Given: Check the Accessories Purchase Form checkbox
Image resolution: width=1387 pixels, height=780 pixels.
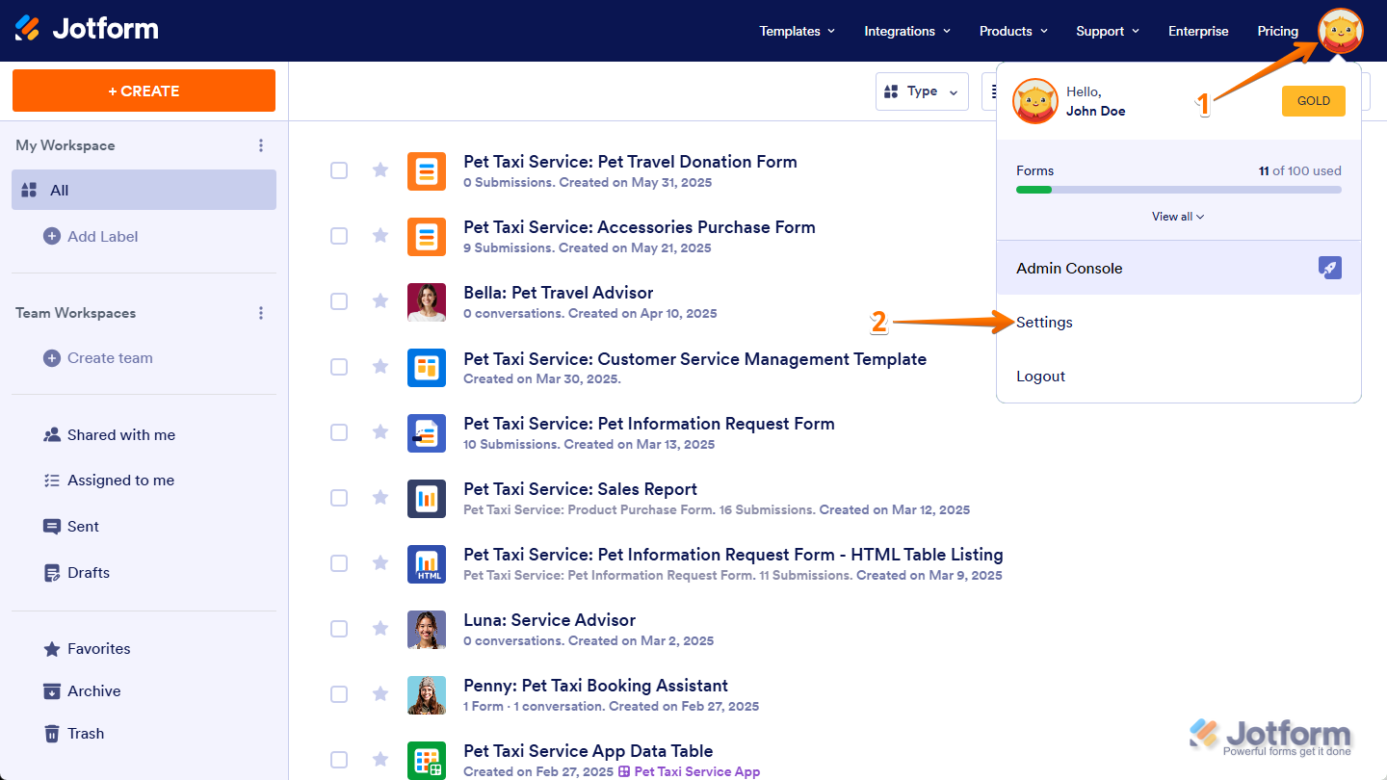Looking at the screenshot, I should click(339, 236).
